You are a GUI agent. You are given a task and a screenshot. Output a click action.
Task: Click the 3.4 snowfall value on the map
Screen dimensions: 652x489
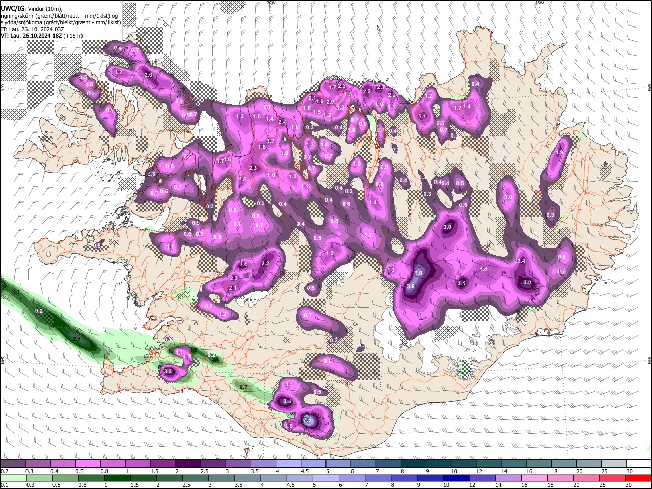[287, 401]
